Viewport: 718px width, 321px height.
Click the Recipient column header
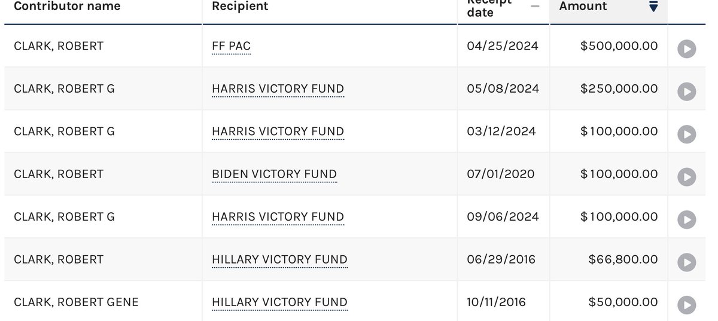(x=240, y=7)
